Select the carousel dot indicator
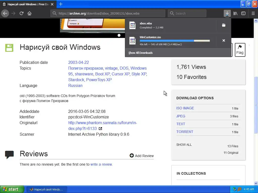The height and width of the screenshot is (193, 258). pyautogui.click(x=119, y=35)
